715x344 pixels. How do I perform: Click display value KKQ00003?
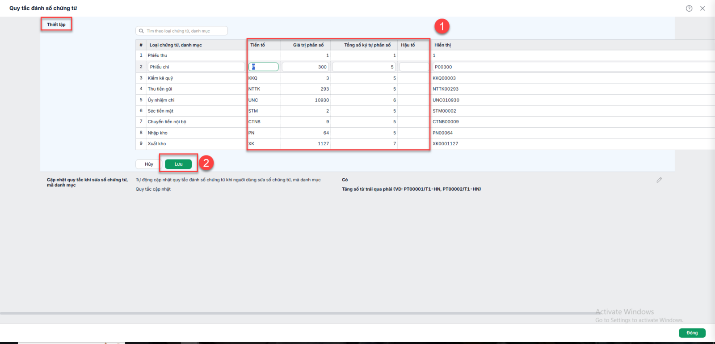coord(444,78)
